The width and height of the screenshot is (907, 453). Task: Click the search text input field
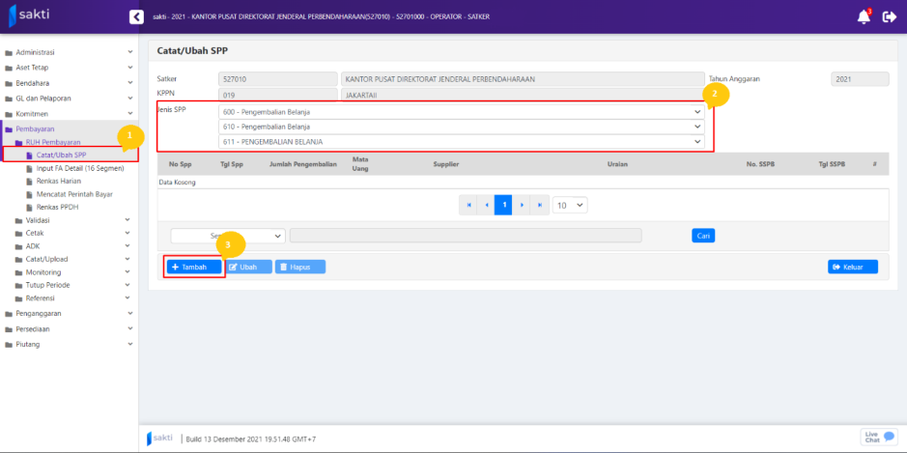pyautogui.click(x=465, y=236)
